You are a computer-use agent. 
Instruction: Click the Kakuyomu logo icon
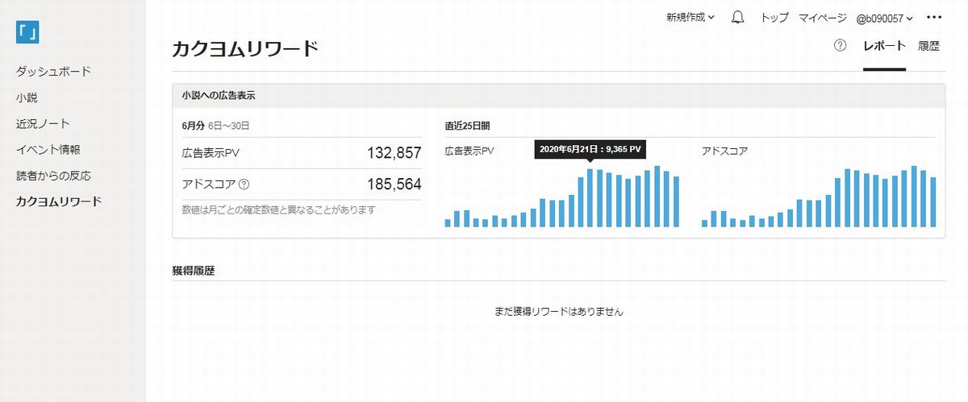click(x=27, y=32)
